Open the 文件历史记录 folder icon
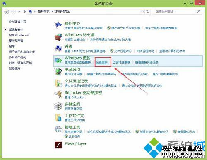 58,83
